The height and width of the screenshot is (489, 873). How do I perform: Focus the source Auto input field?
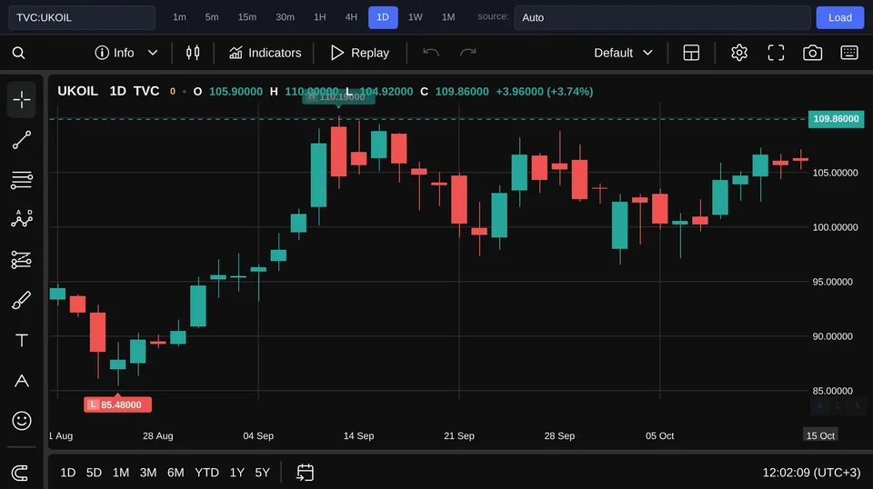(x=662, y=17)
